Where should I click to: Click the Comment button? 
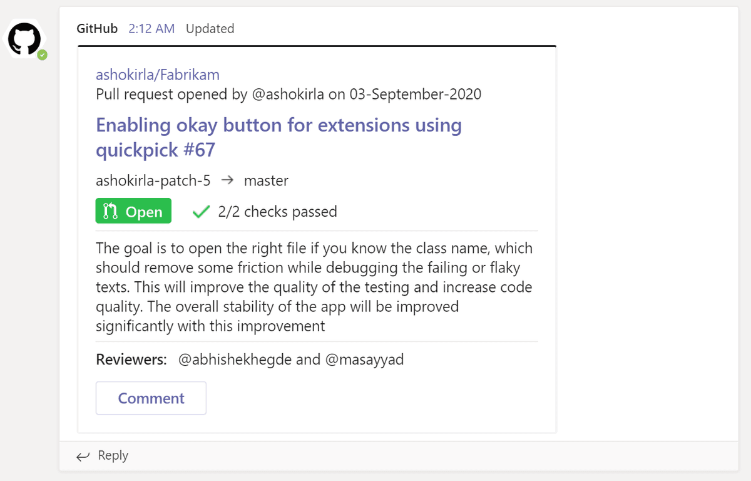click(x=151, y=398)
